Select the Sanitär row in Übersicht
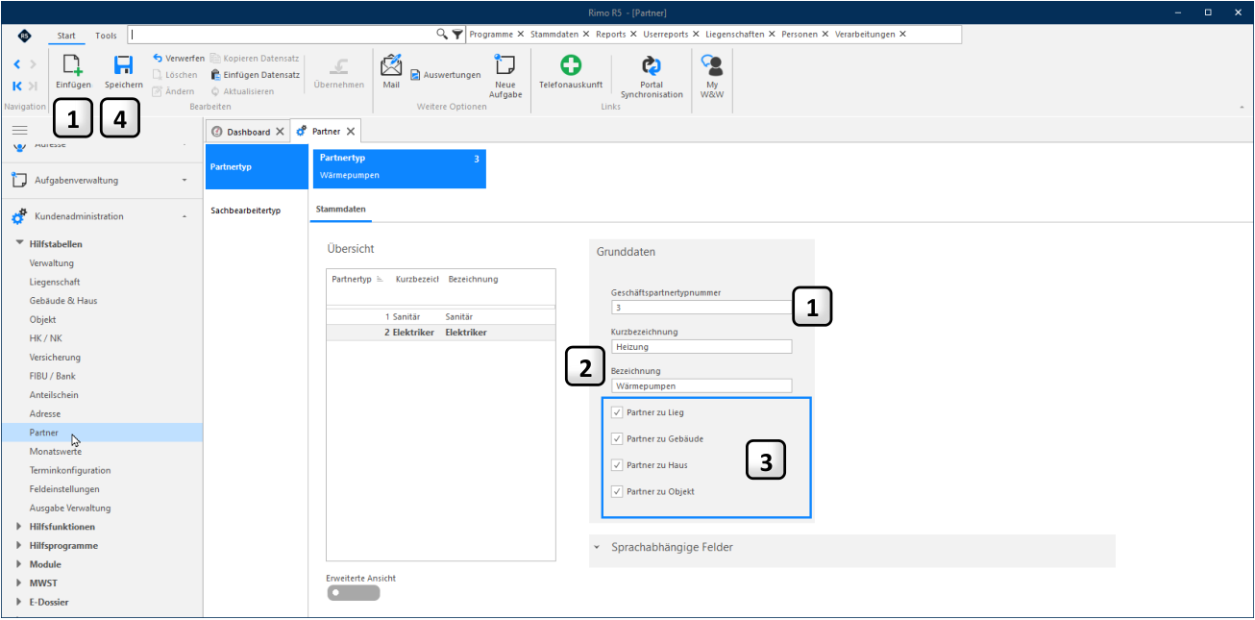1255x620 pixels. click(441, 316)
